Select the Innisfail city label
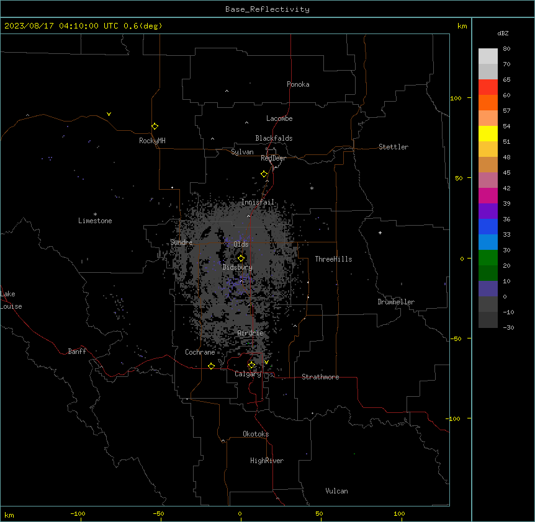The height and width of the screenshot is (522, 535). coord(258,202)
